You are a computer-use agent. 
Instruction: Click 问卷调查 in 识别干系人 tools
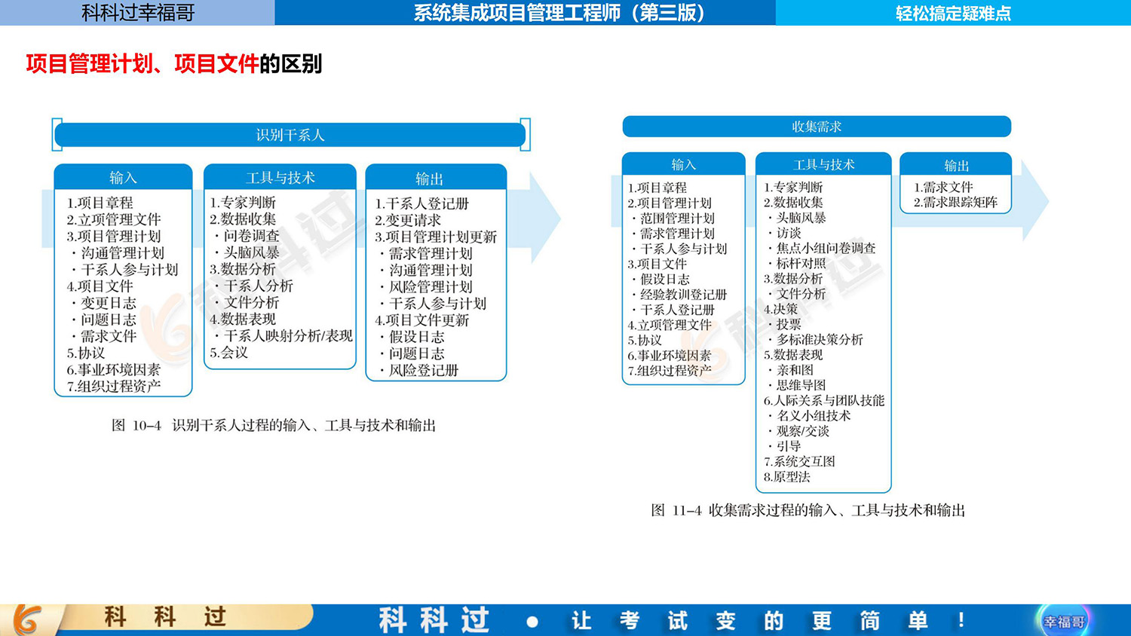coord(251,236)
